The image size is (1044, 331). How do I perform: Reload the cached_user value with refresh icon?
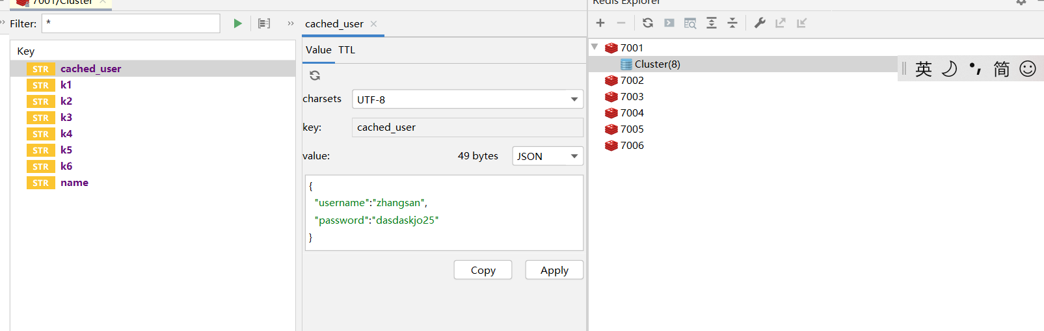(x=315, y=75)
